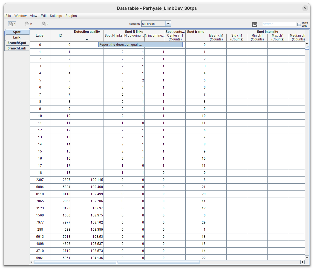This screenshot has width=314, height=270.
Task: Click into the Search text field
Action: click(x=279, y=24)
